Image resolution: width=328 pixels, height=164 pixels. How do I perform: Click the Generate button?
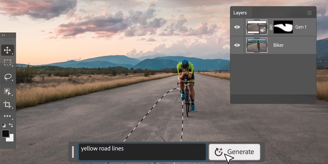pyautogui.click(x=234, y=152)
